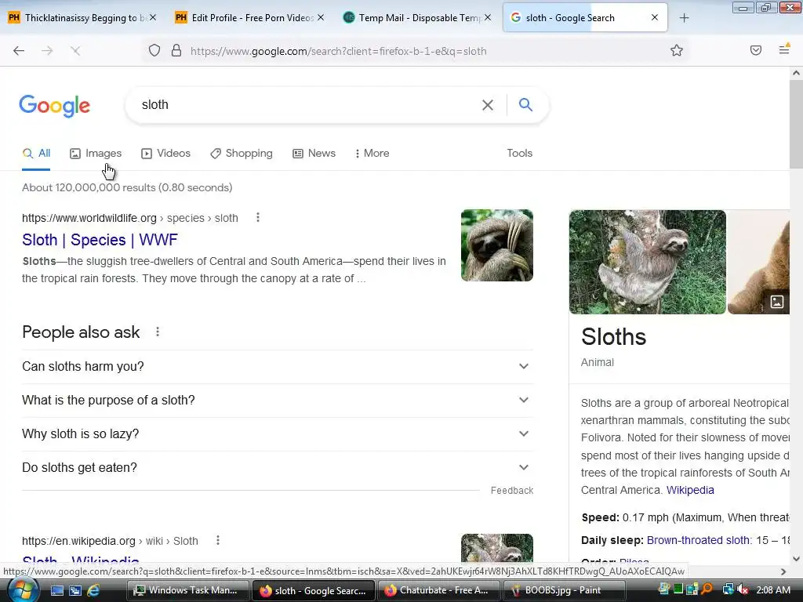Switch to BOOBS.jpg Paint window in taskbar

563,590
